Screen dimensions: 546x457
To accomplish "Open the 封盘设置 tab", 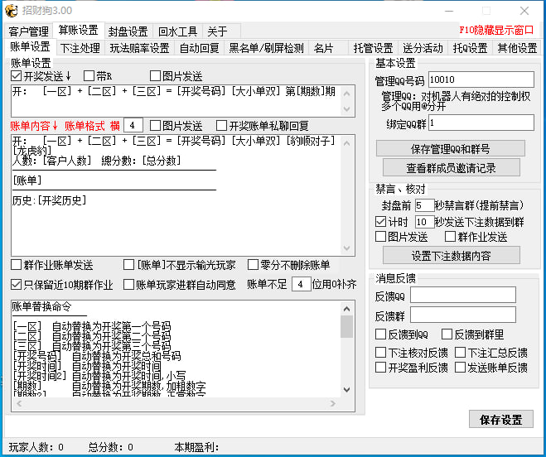I will (128, 31).
